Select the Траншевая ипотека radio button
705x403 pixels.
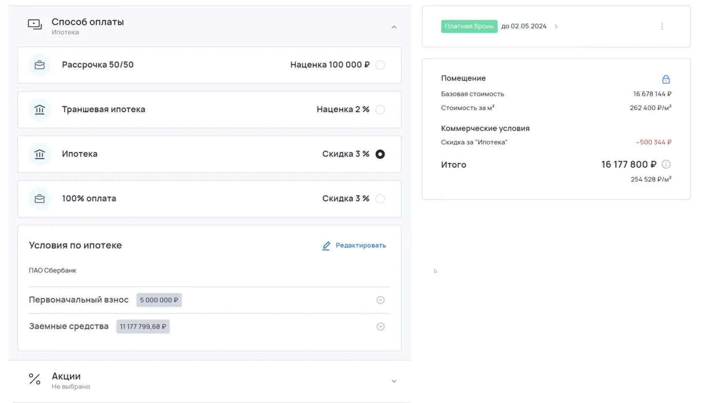point(380,110)
